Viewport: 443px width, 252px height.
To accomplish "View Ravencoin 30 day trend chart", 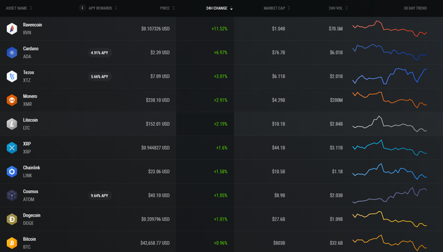I will click(390, 28).
